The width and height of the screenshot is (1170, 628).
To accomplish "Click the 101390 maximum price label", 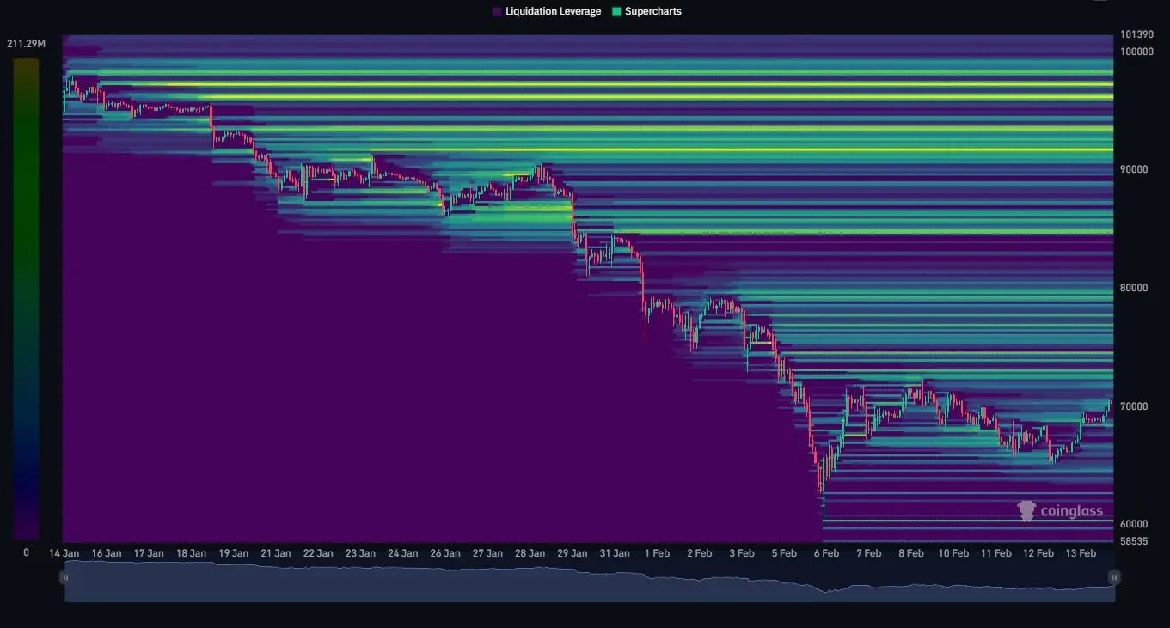I will [x=1136, y=35].
